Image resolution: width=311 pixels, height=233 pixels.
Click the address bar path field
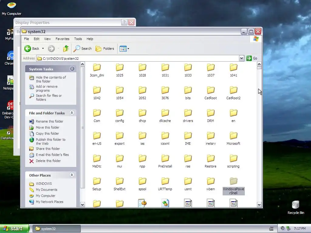coord(138,58)
